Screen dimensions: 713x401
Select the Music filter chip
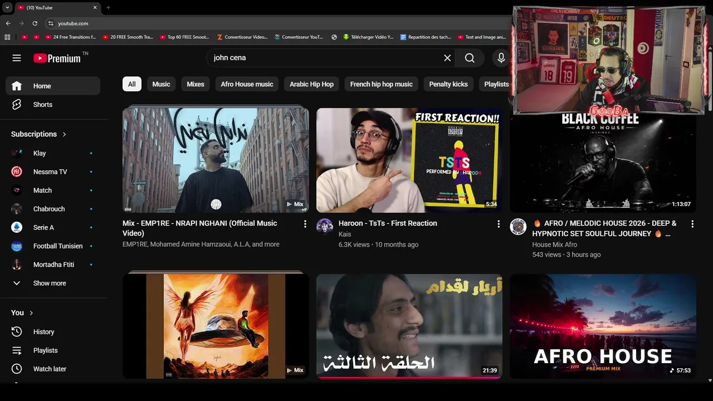click(x=161, y=84)
